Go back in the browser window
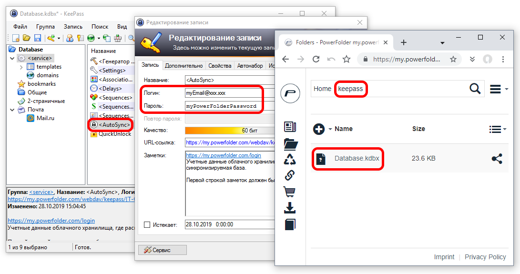 point(285,60)
